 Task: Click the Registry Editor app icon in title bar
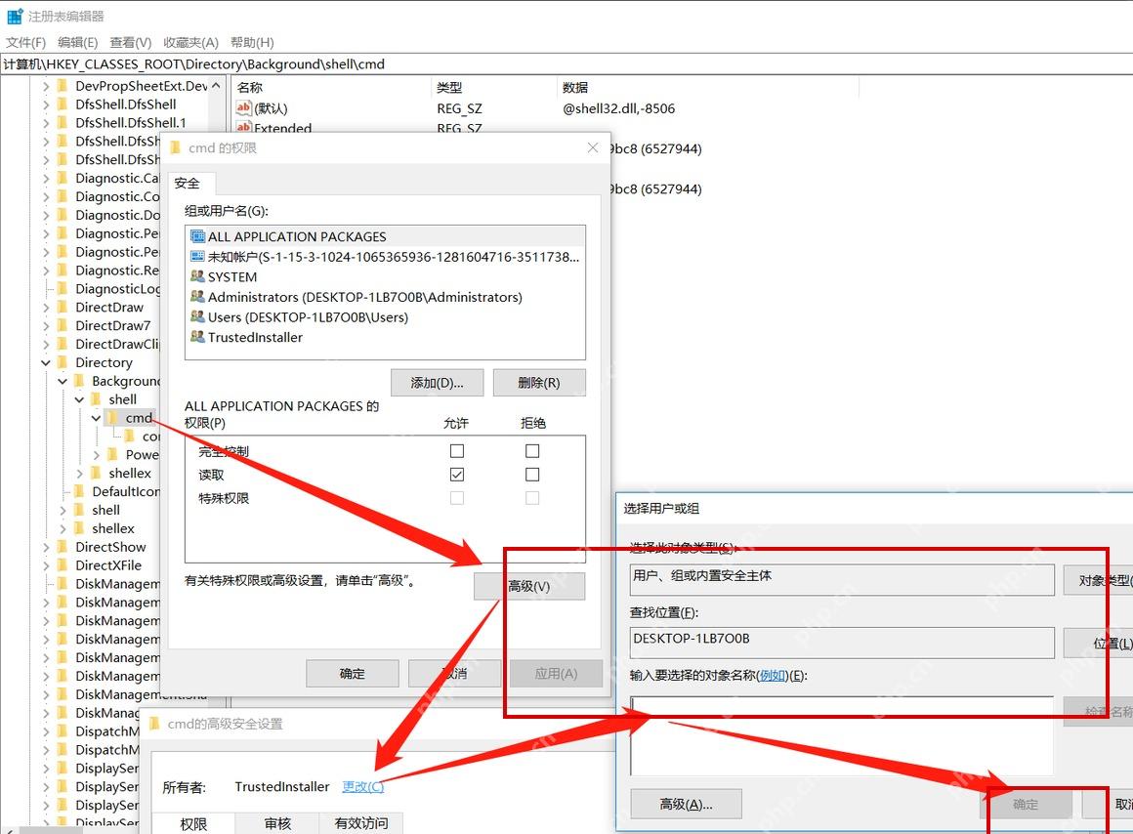[x=15, y=16]
